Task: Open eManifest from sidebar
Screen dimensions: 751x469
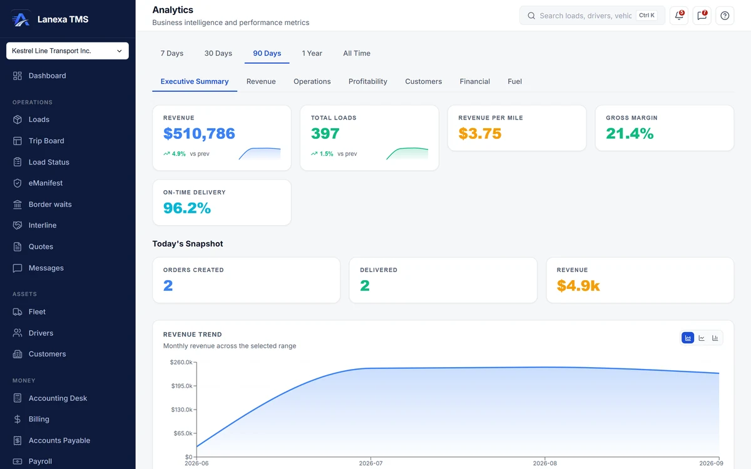Action: (x=68, y=183)
